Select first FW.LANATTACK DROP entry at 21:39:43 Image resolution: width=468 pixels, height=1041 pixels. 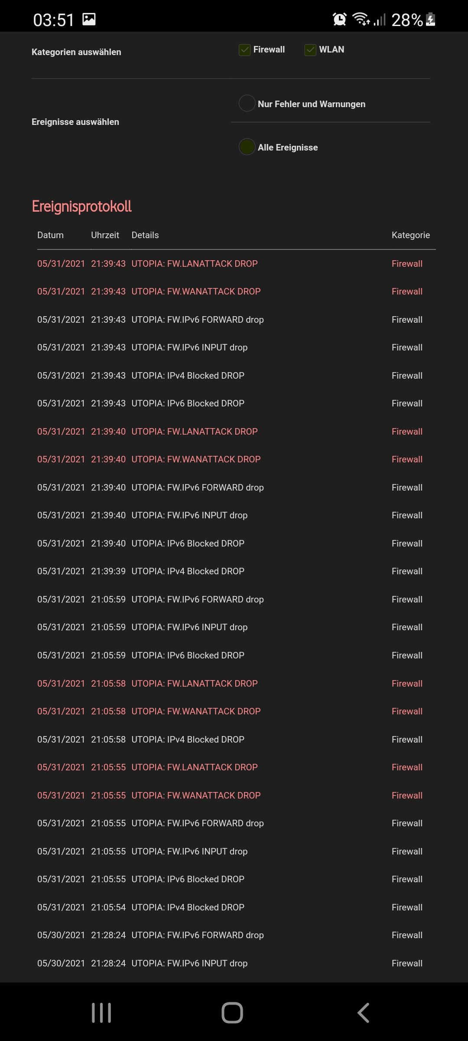(194, 264)
